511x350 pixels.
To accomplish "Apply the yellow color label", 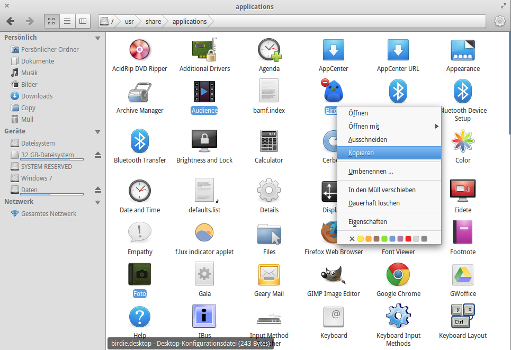I will (x=361, y=239).
